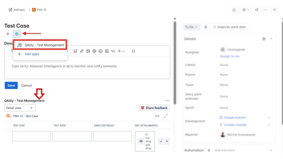Open the insert plus dropdown in the toolbar
The height and width of the screenshot is (159, 283).
pos(121,51)
